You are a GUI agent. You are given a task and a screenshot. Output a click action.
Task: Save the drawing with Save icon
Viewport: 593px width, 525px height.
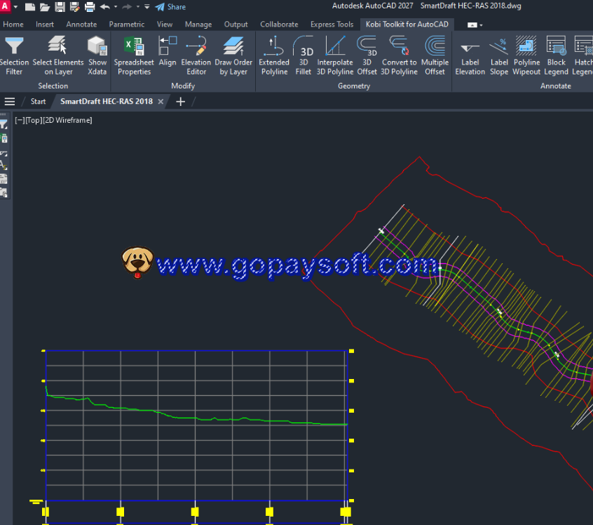pos(60,7)
